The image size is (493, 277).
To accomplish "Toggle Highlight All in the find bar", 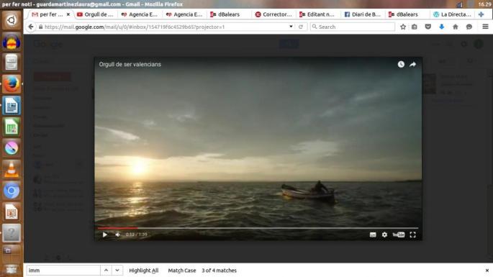I will (144, 271).
